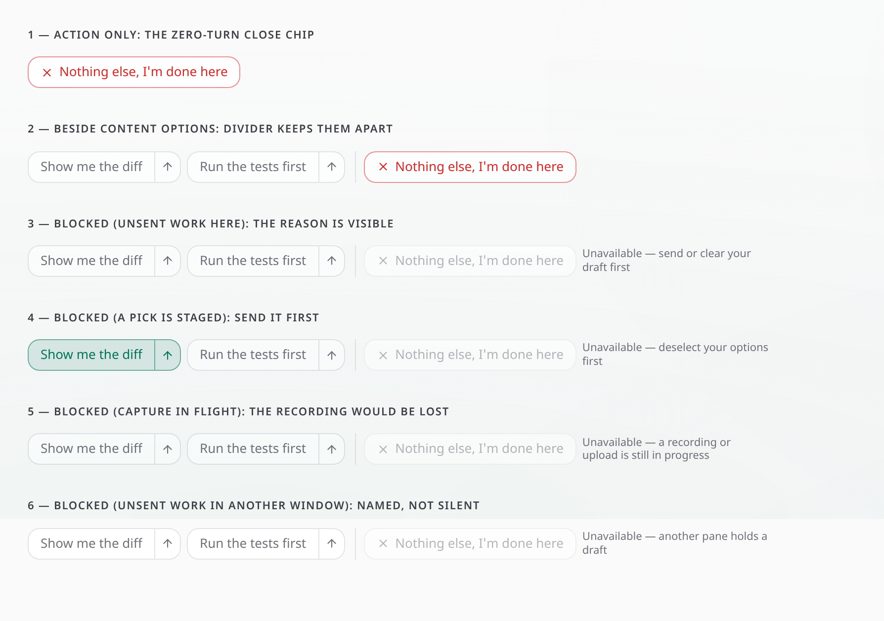Click the up-arrow beside 'Show me the diff' in section 2

[x=168, y=167]
